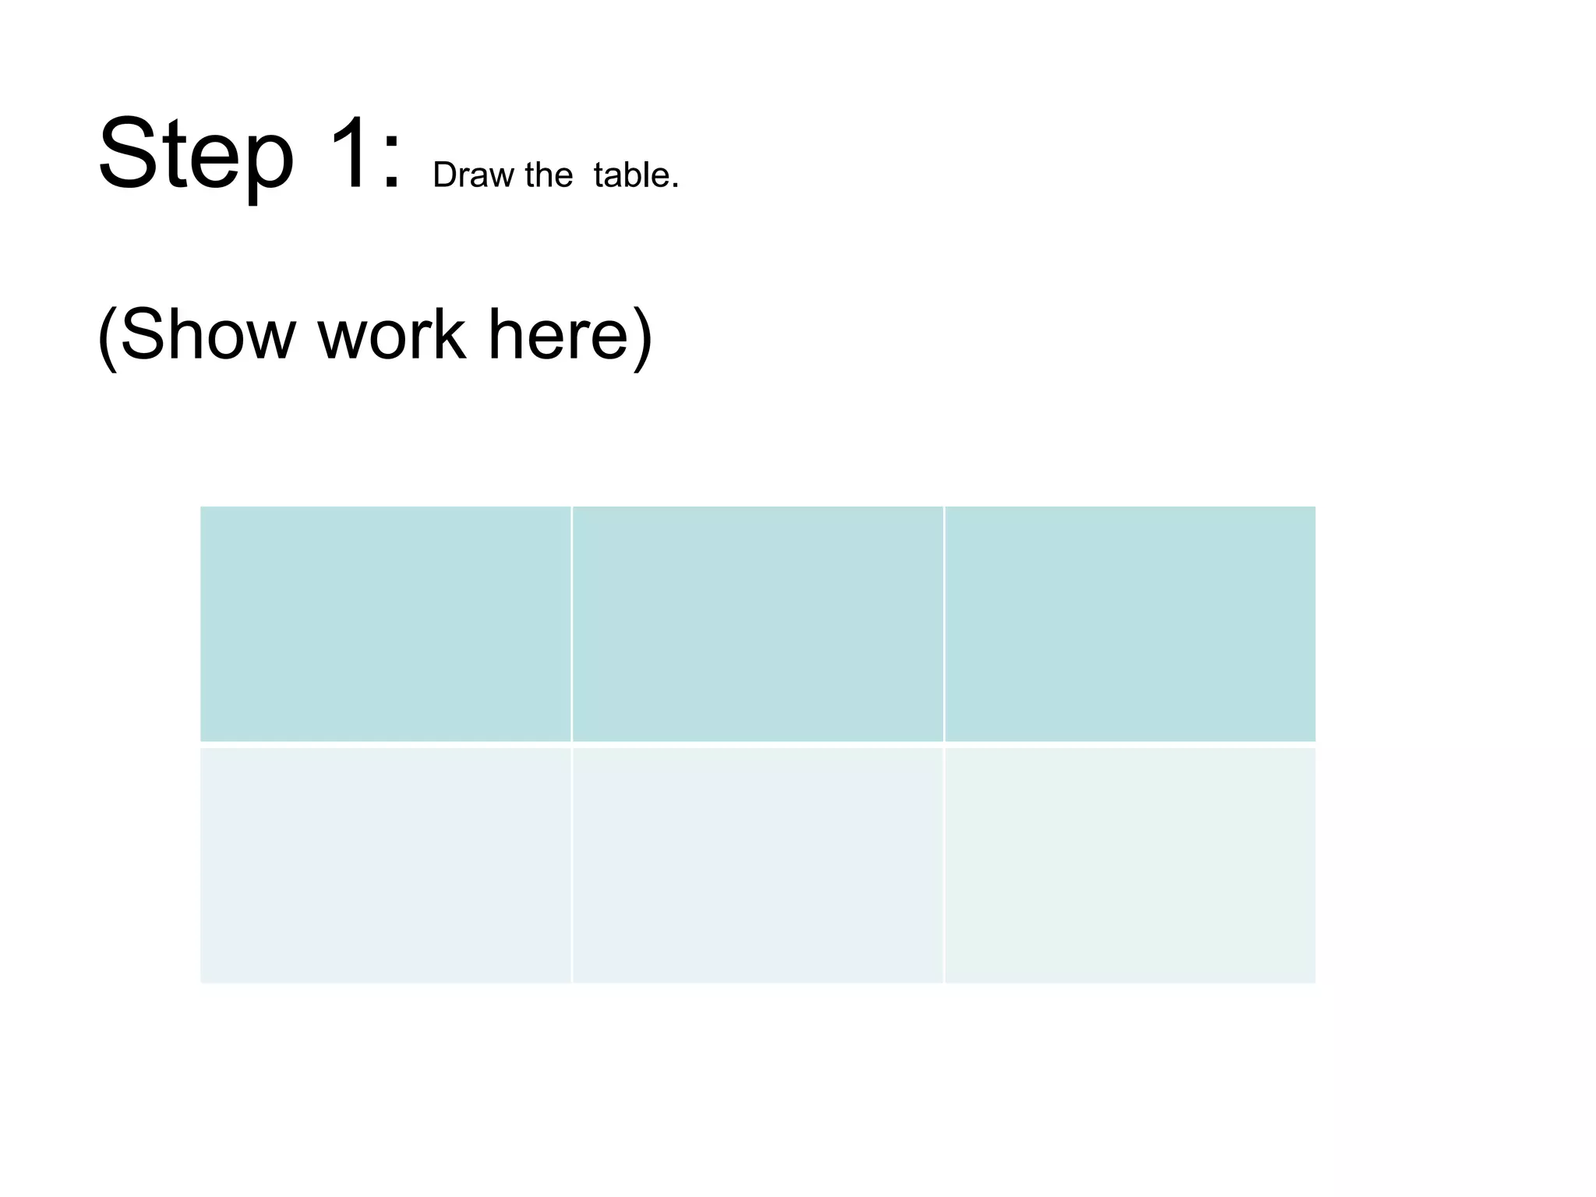Viewport: 1596px width, 1197px height.
Task: Click the middle cell of the lighter second row
Action: pos(758,865)
